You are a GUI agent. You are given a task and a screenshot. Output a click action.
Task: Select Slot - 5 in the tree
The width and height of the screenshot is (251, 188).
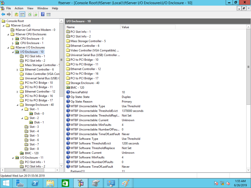(34, 136)
